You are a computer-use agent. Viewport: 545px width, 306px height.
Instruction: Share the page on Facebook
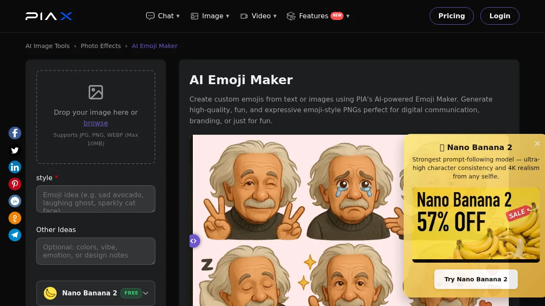point(15,133)
